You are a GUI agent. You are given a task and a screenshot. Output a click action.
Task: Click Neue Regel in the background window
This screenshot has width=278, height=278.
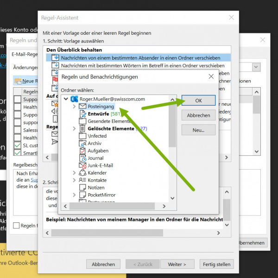(26, 81)
